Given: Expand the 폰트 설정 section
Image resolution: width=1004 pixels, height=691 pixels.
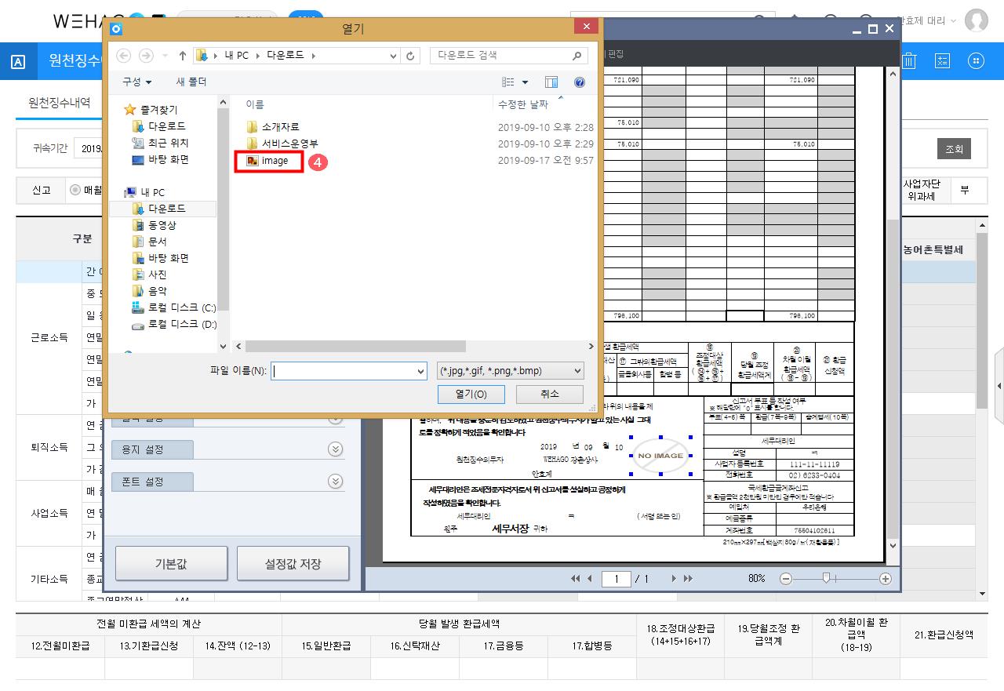Looking at the screenshot, I should pyautogui.click(x=335, y=482).
